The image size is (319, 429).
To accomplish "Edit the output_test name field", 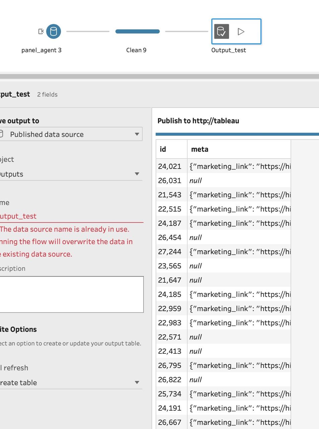I will pos(72,216).
